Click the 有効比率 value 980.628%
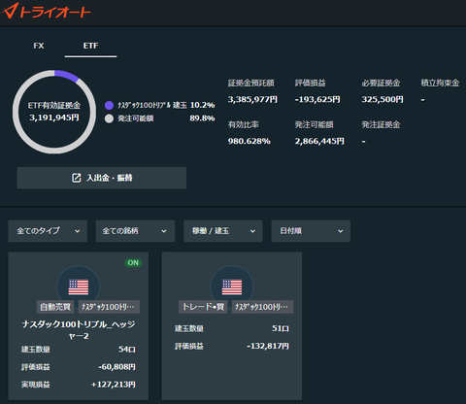This screenshot has height=404, width=466. tap(250, 141)
